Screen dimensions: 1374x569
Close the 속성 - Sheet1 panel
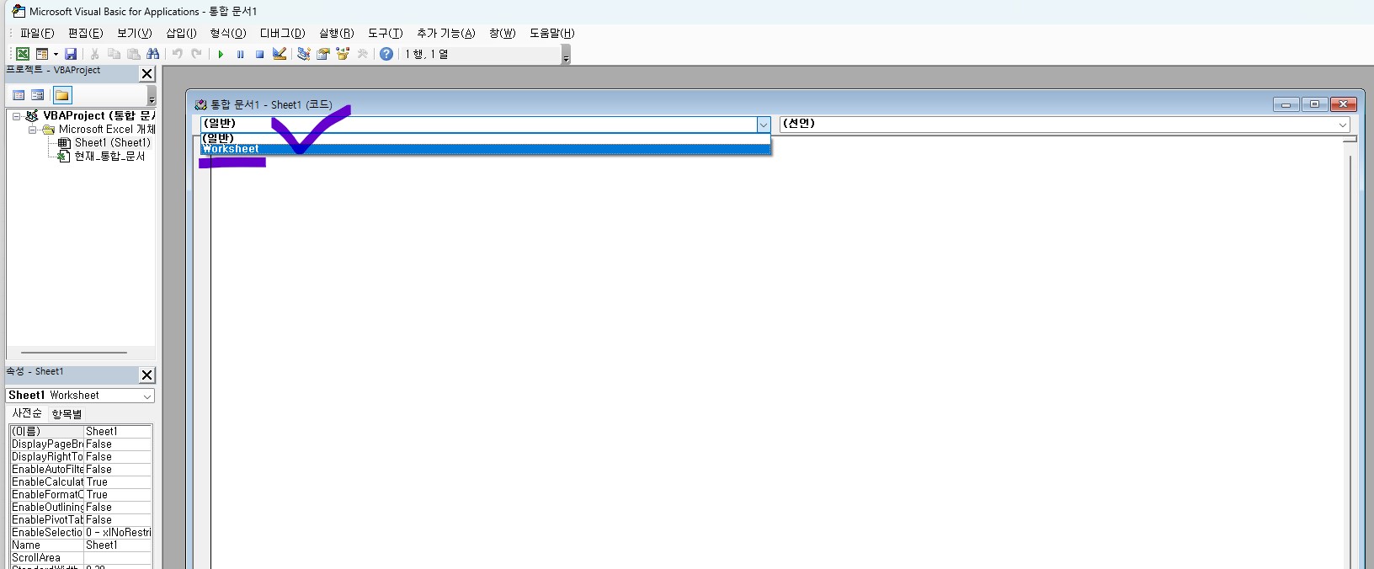pyautogui.click(x=147, y=375)
